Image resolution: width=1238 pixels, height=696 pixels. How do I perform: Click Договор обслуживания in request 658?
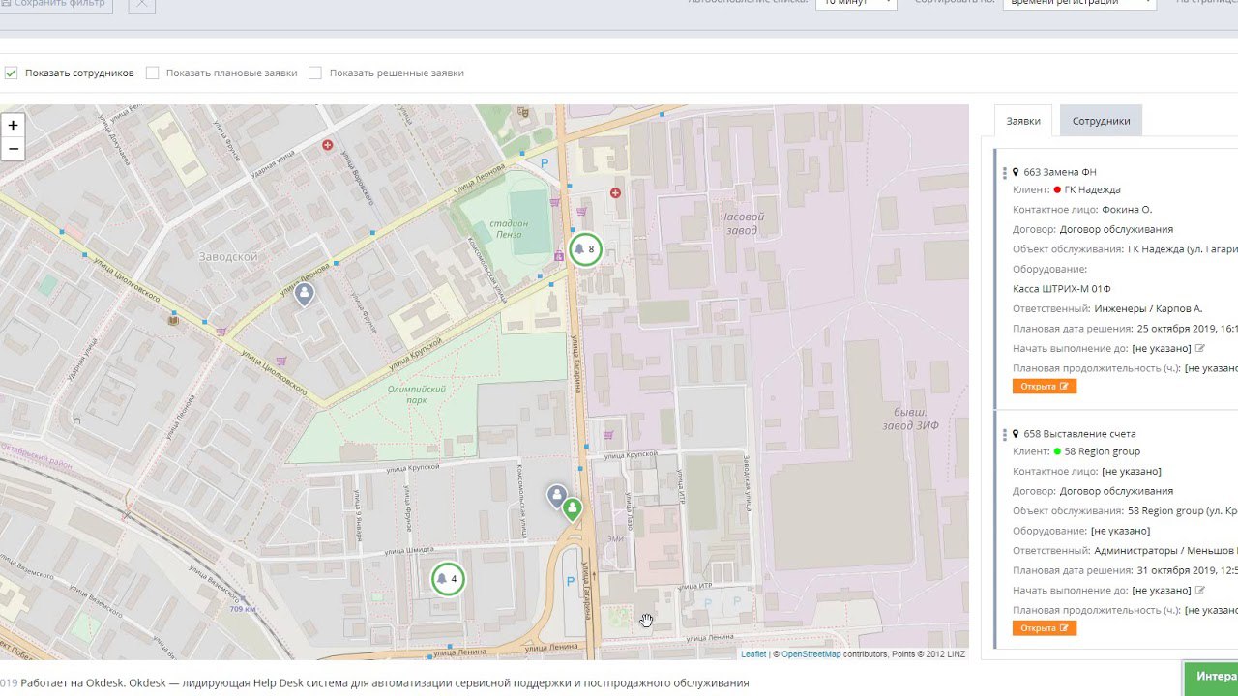point(1116,491)
